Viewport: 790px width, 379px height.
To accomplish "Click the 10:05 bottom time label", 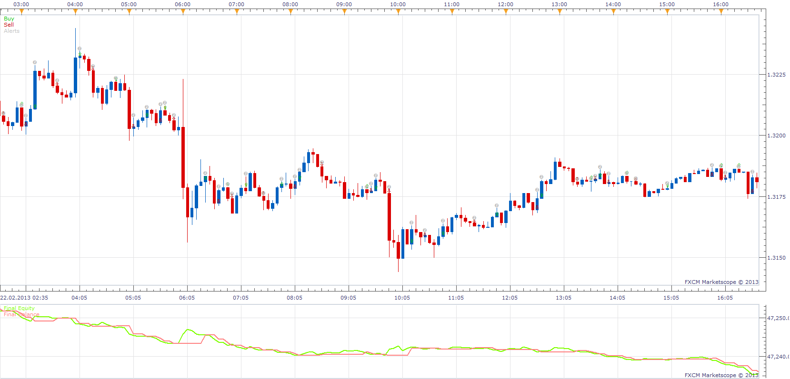I will pos(402,298).
